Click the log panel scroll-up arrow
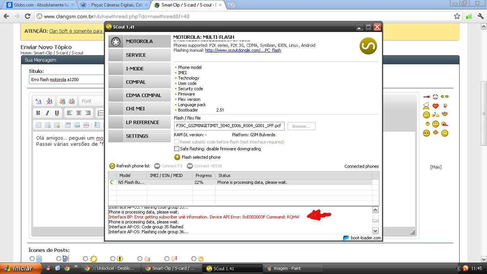 [375, 210]
